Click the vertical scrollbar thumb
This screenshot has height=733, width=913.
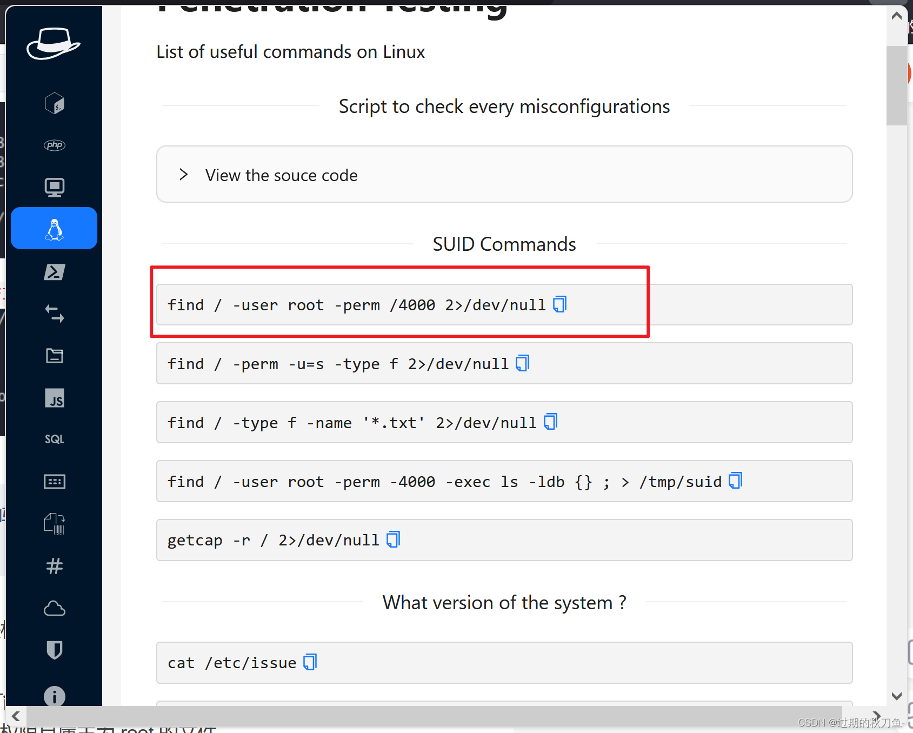pyautogui.click(x=897, y=85)
